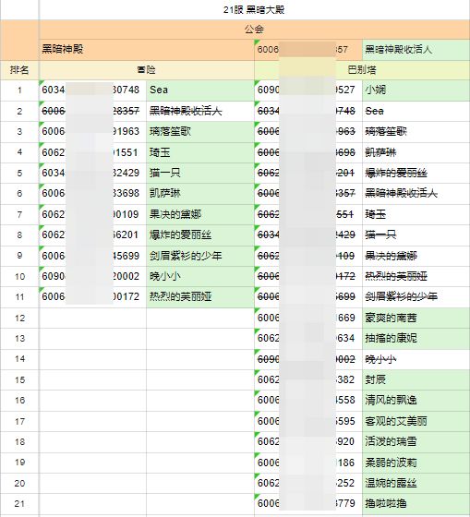Select struck-through Sea in the 巴别塔 column

click(x=416, y=111)
